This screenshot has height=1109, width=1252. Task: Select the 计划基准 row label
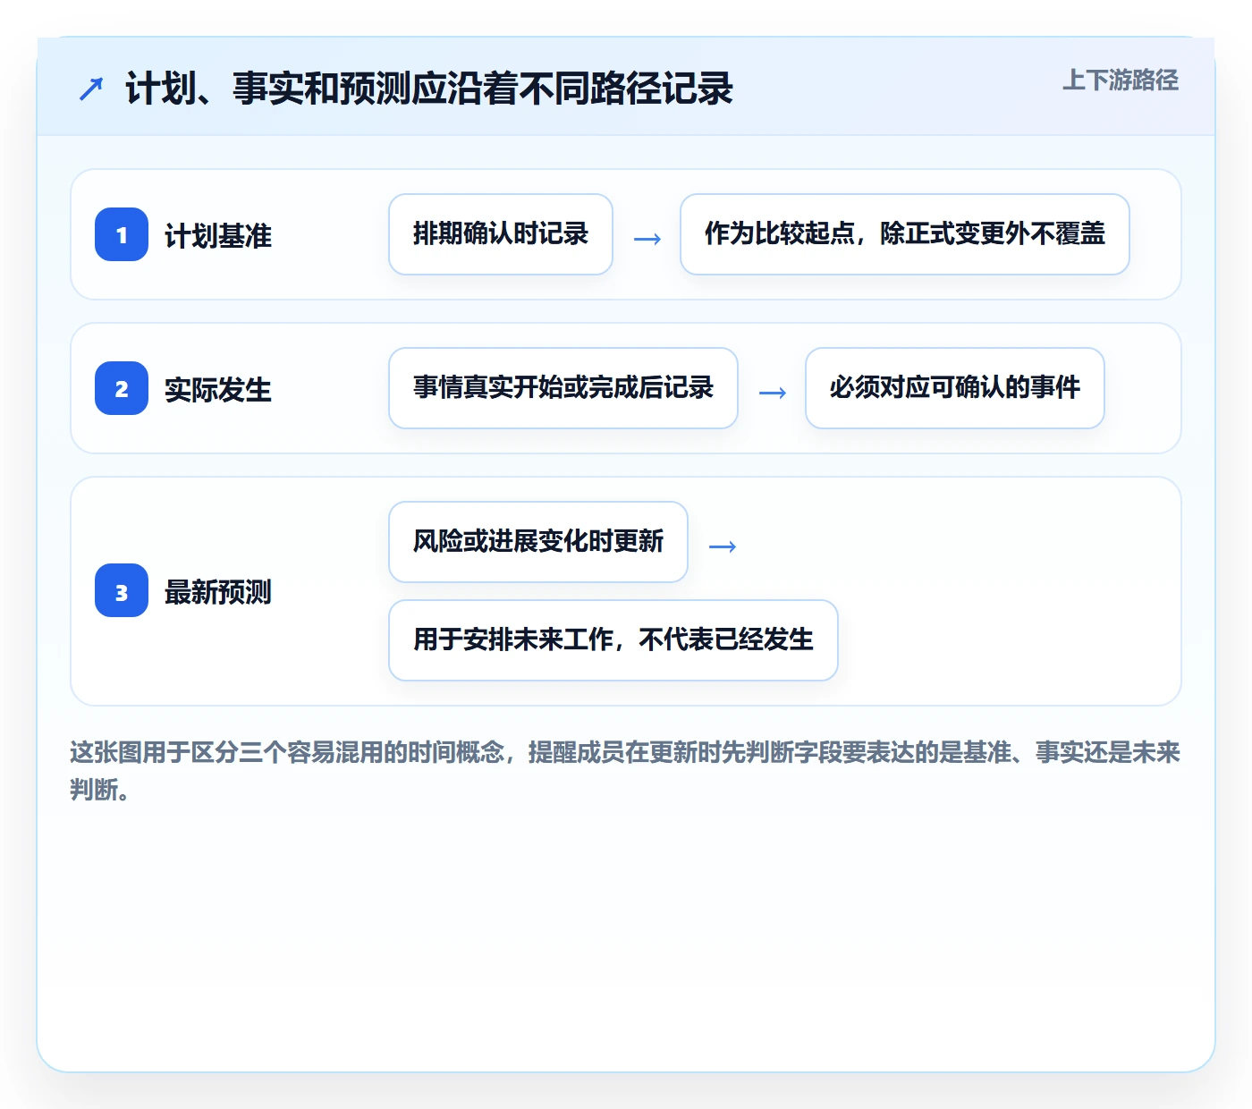coord(218,235)
